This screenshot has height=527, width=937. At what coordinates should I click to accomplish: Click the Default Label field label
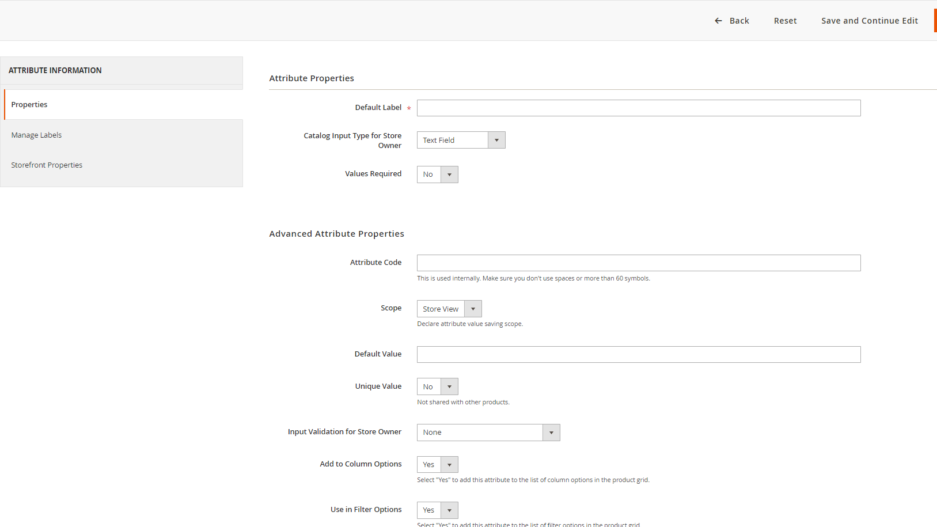coord(378,107)
